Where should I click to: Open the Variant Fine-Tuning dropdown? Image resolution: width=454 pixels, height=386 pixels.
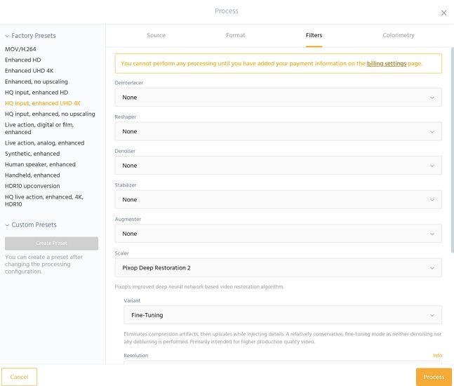click(282, 315)
